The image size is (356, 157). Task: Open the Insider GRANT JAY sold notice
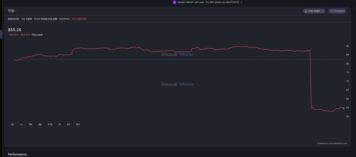[x=208, y=2]
